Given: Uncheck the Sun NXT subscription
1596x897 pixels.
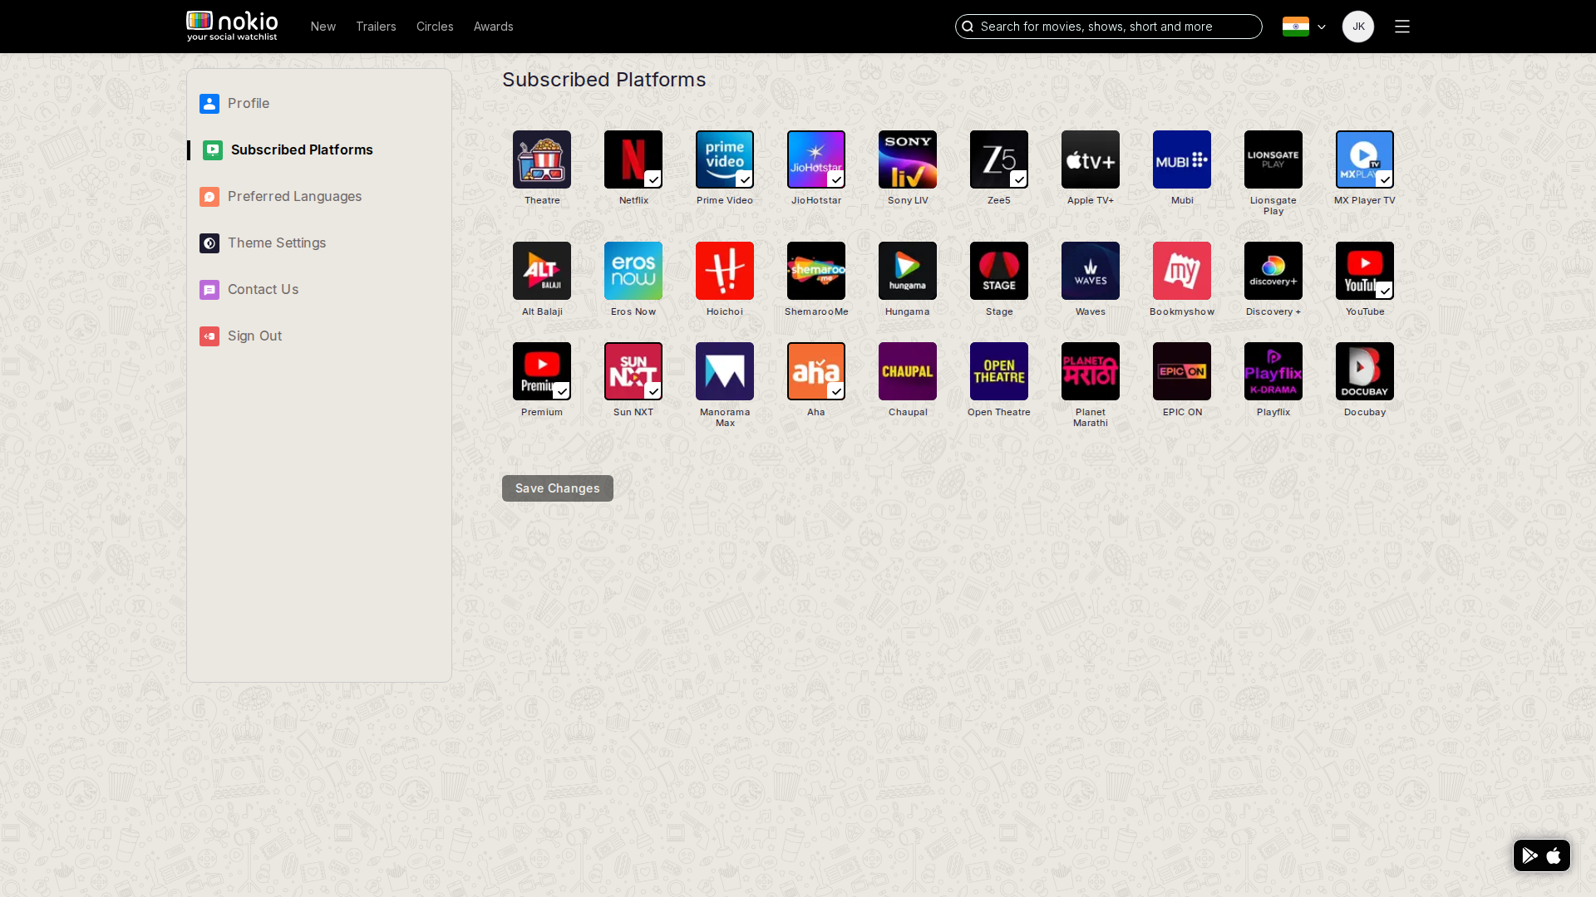Looking at the screenshot, I should coord(633,371).
